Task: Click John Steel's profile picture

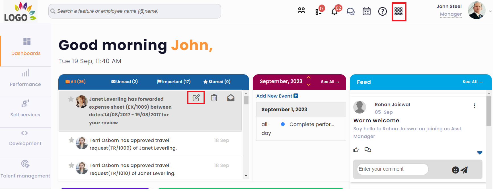Action: pos(476,10)
